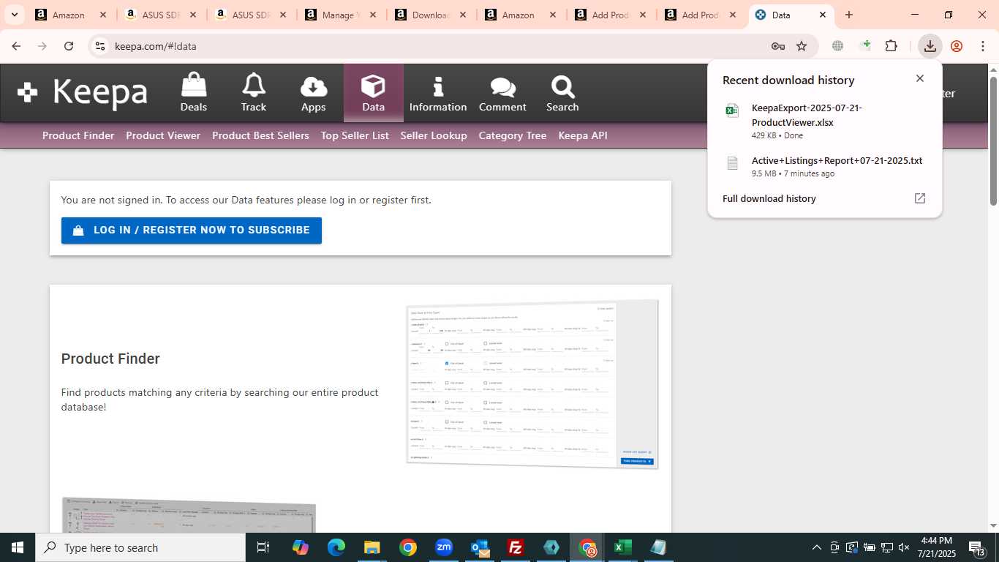Click the Product Finder heading
Viewport: 999px width, 562px height.
[x=110, y=359]
